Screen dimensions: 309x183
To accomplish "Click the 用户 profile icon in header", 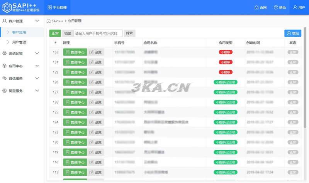I will pos(295,8).
